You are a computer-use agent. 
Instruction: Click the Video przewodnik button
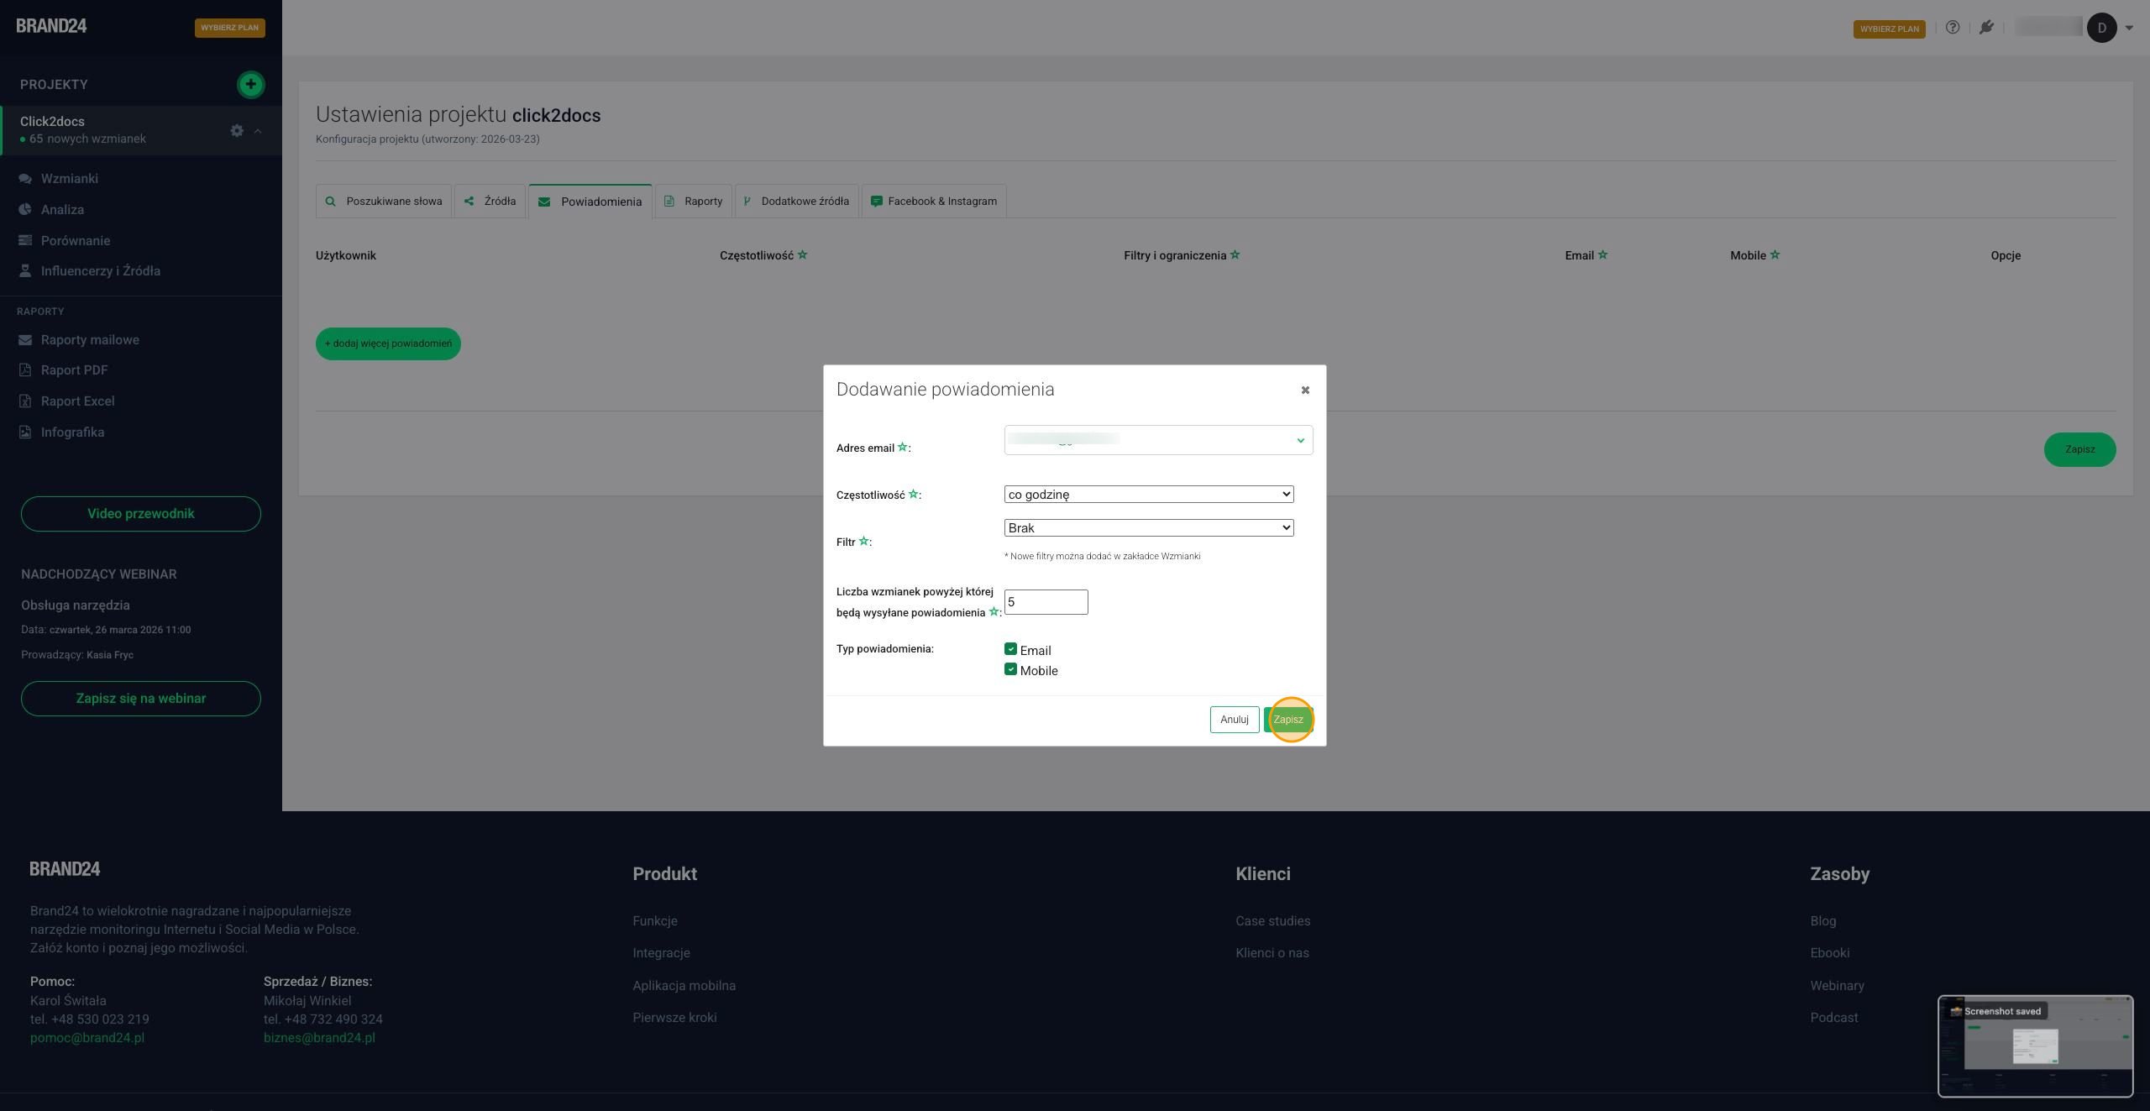click(141, 514)
